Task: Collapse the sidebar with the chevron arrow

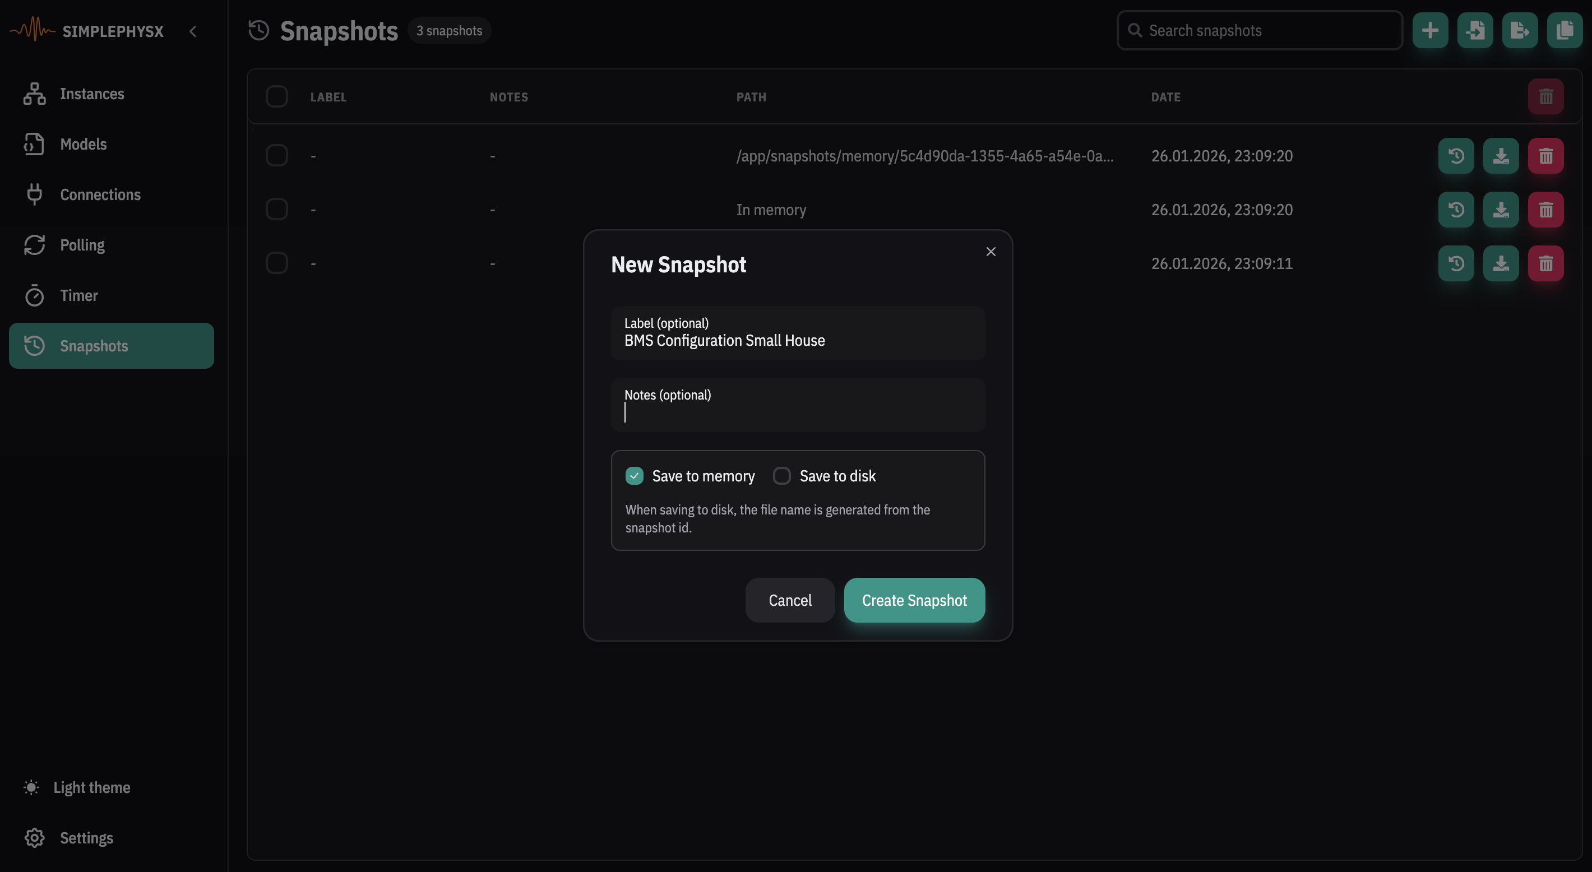Action: pos(193,31)
